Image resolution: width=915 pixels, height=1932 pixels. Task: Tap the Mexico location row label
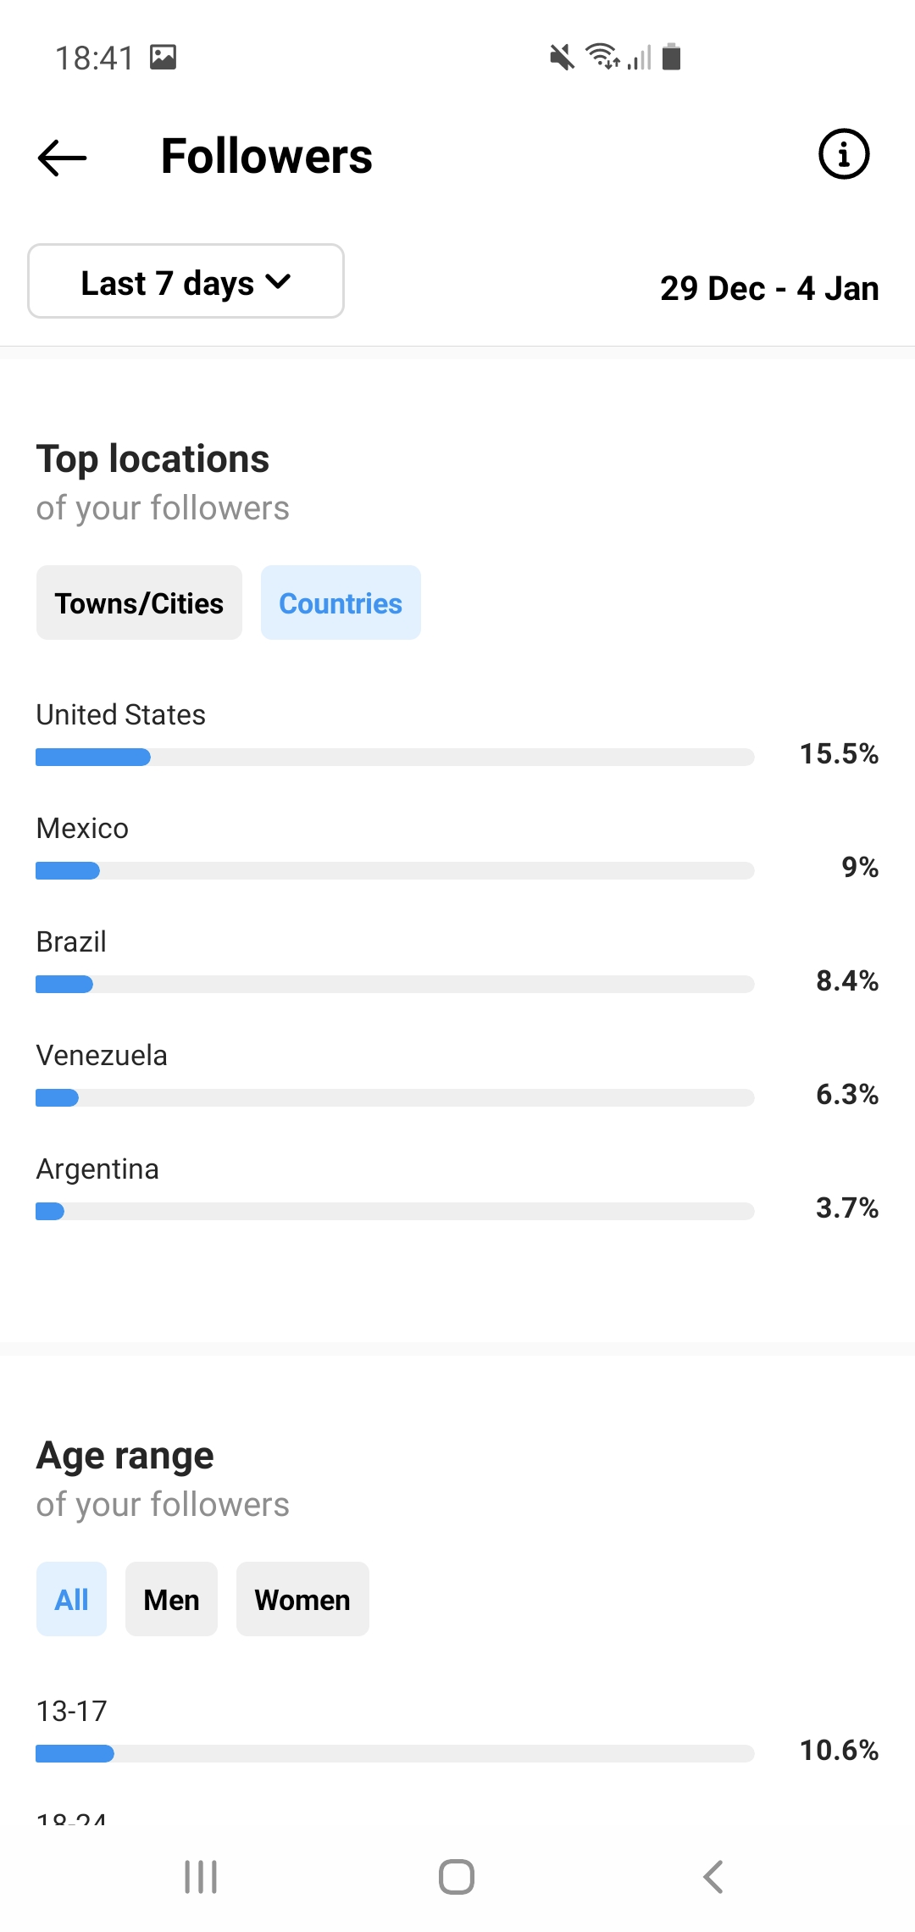point(82,828)
